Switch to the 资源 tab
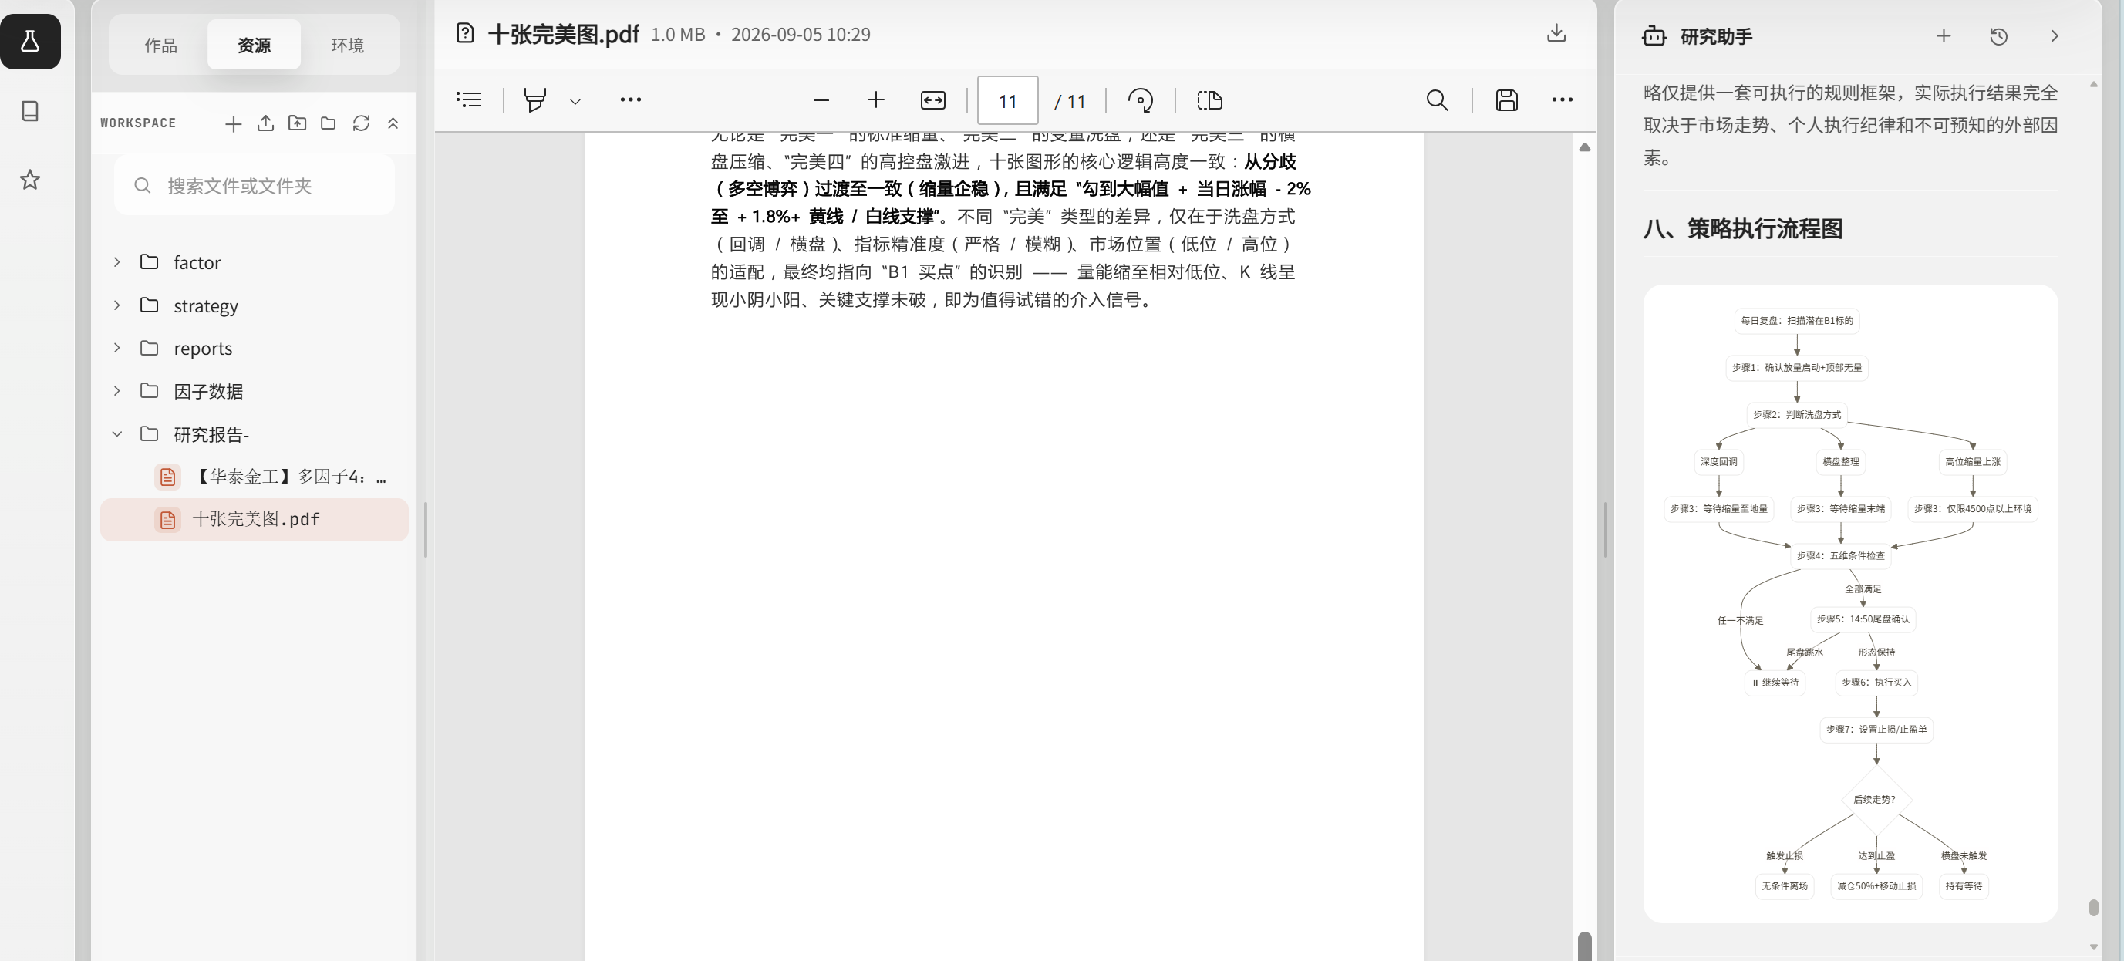2124x961 pixels. (x=254, y=45)
